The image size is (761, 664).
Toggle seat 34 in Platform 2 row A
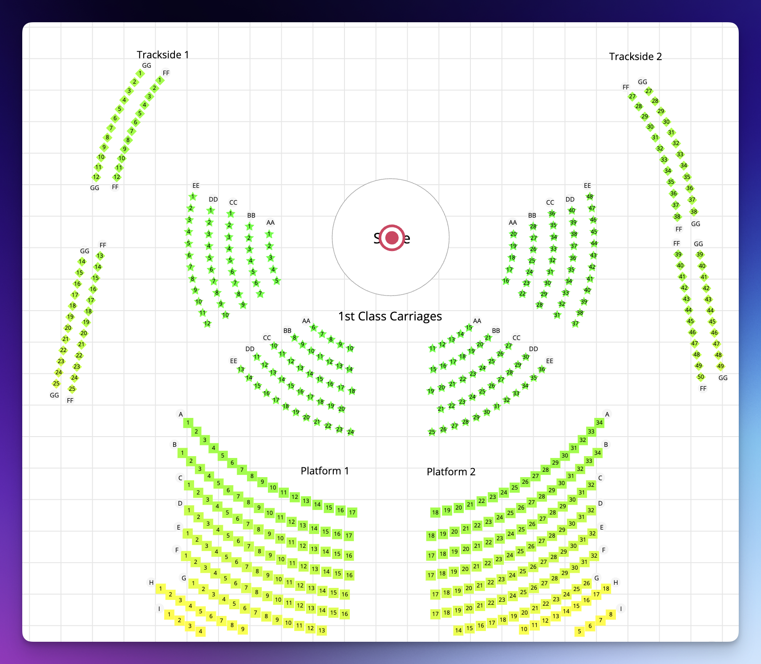(599, 422)
